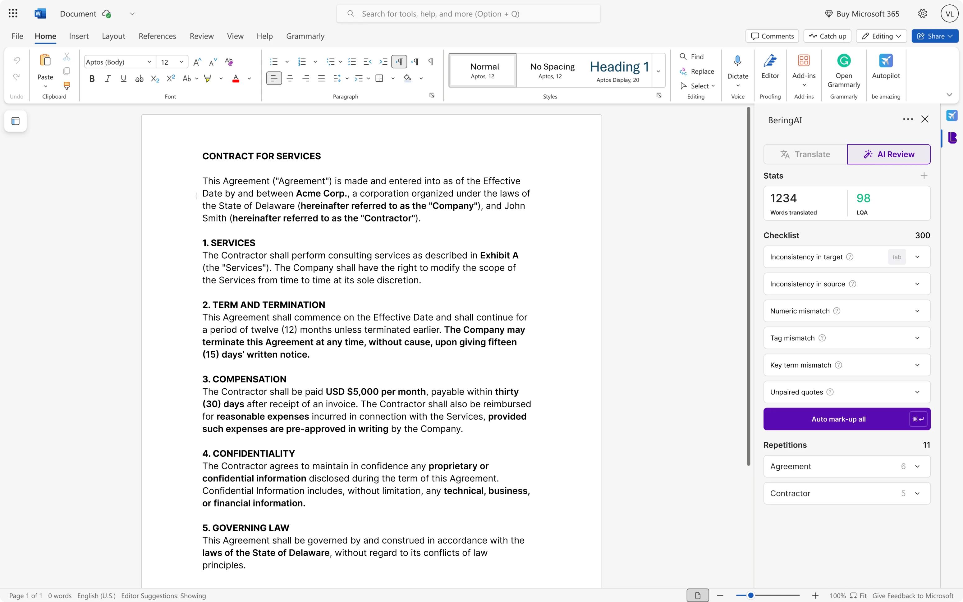The width and height of the screenshot is (963, 602).
Task: Click the search box at top
Action: [x=468, y=14]
